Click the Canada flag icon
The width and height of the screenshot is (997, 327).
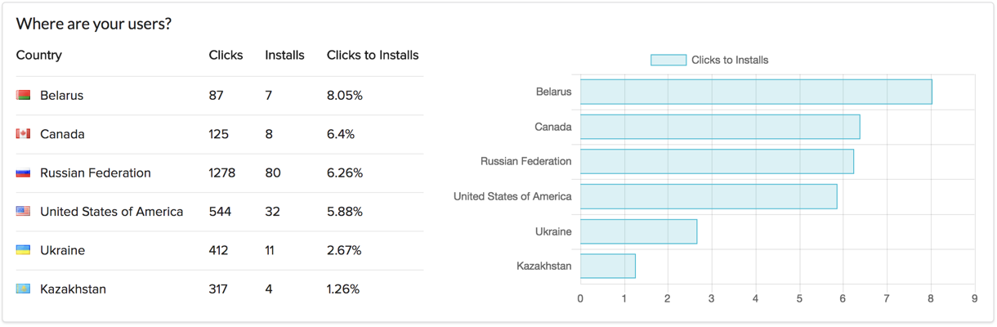point(23,133)
